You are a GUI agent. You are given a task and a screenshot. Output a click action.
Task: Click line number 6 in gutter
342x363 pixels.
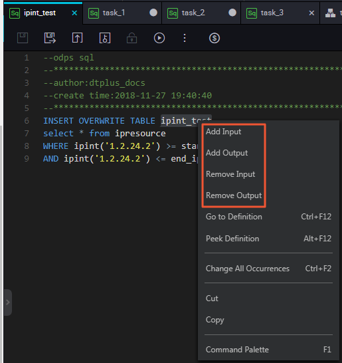point(27,120)
